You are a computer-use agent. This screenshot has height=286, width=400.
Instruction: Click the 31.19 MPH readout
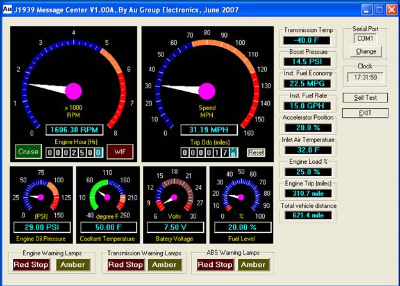209,130
